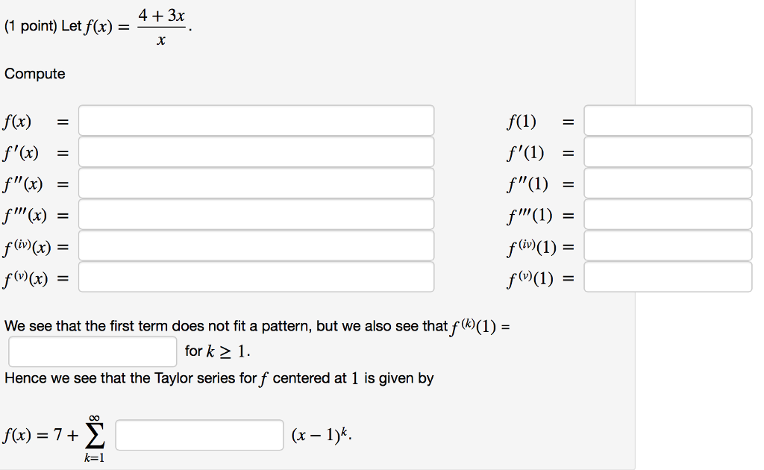Click the f(k)(1) pattern answer box

click(93, 351)
